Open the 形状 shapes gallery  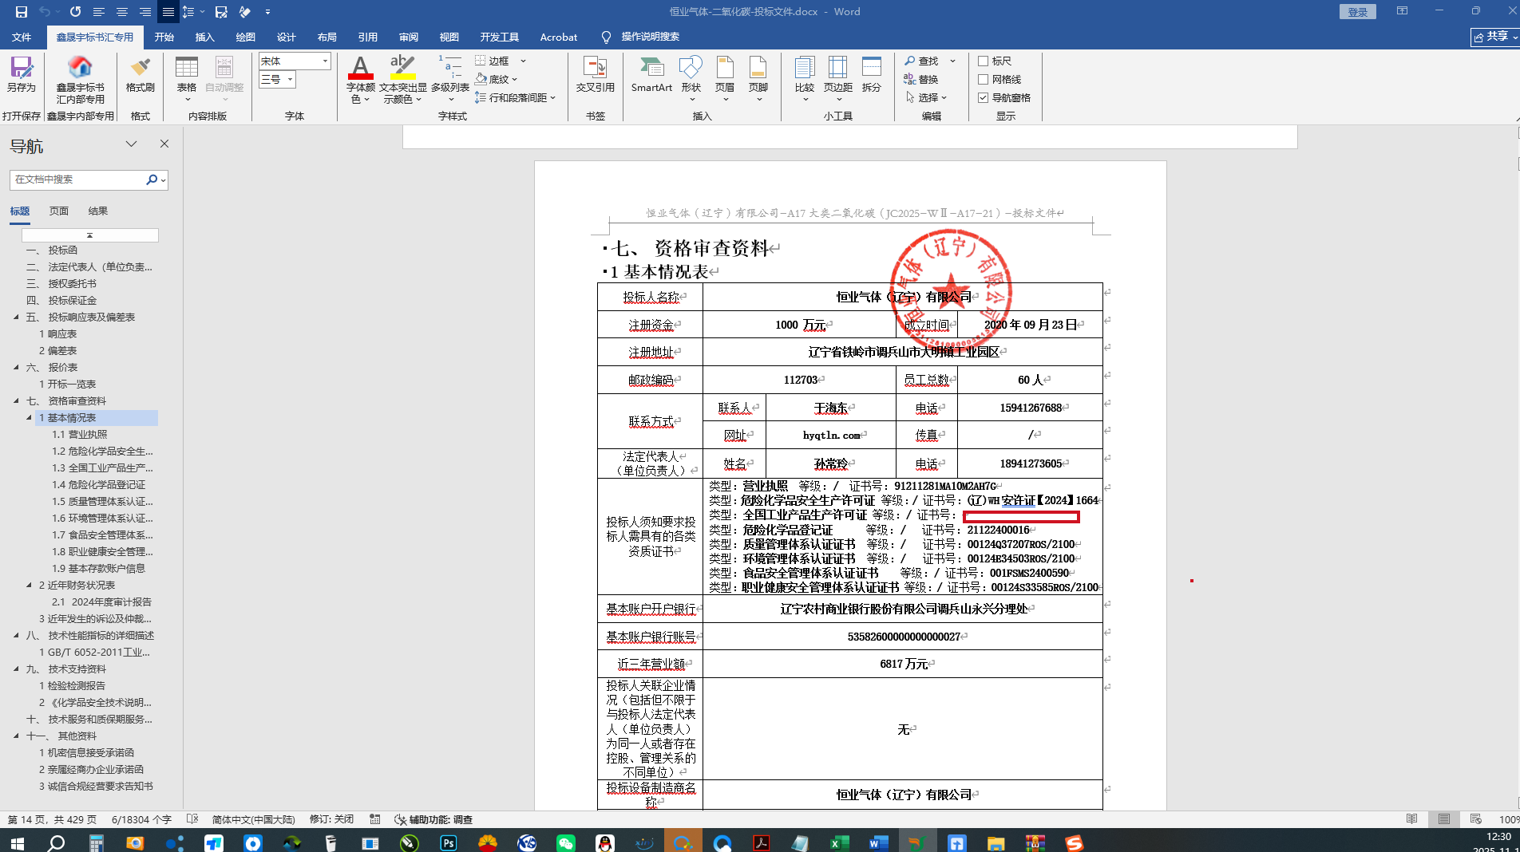tap(691, 78)
